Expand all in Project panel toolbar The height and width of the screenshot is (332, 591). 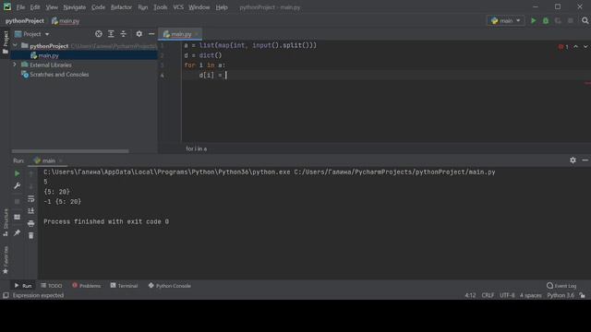pos(111,34)
